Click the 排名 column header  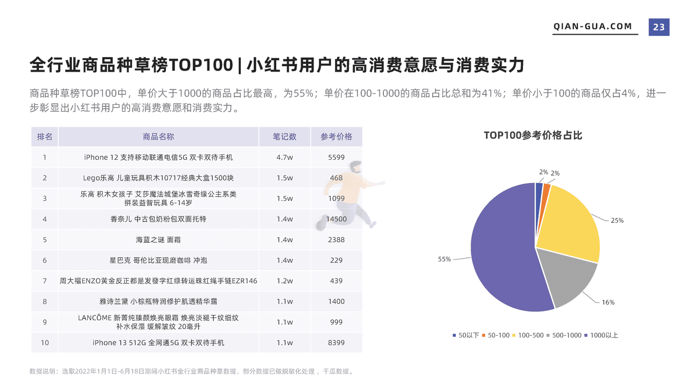(x=44, y=137)
